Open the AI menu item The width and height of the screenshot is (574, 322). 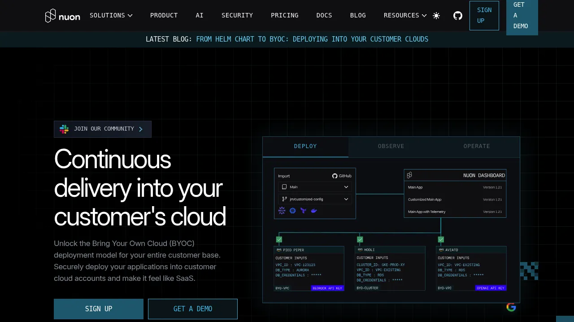tap(200, 15)
